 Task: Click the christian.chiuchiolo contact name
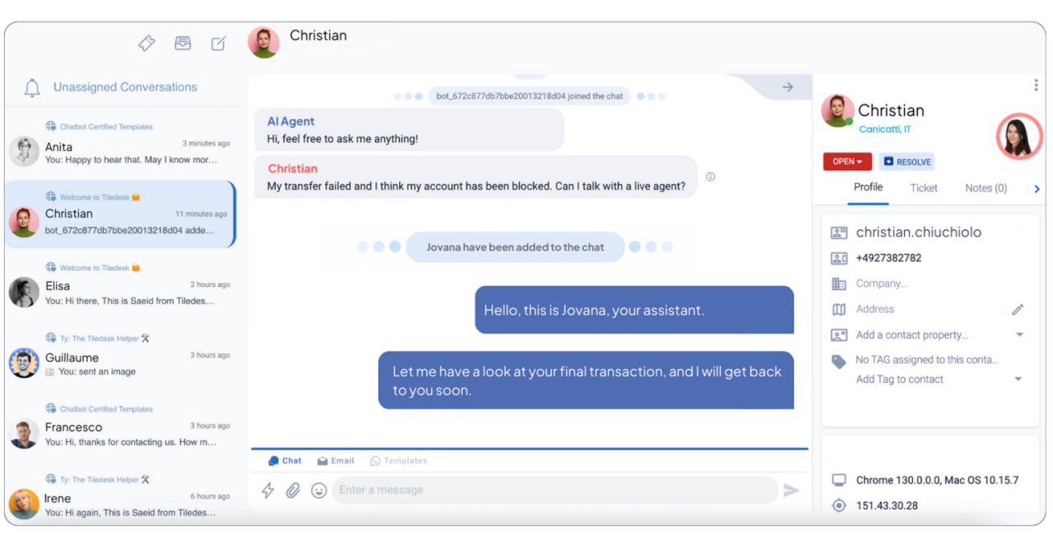[918, 233]
